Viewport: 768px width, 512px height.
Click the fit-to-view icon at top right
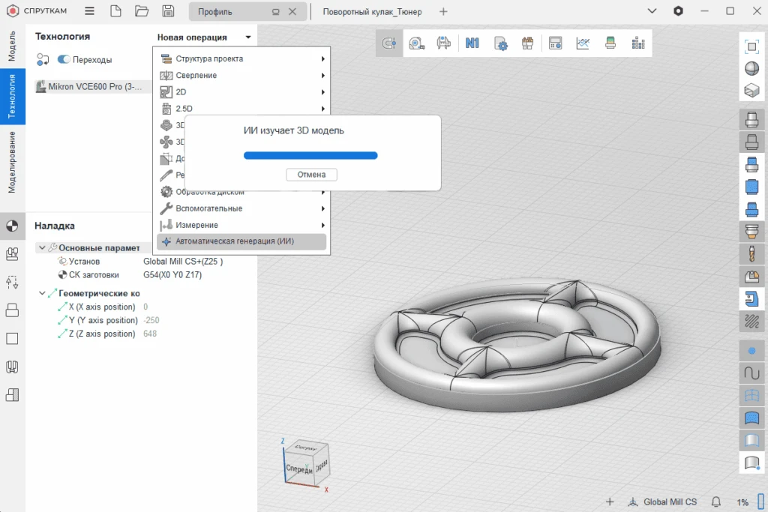tap(751, 46)
